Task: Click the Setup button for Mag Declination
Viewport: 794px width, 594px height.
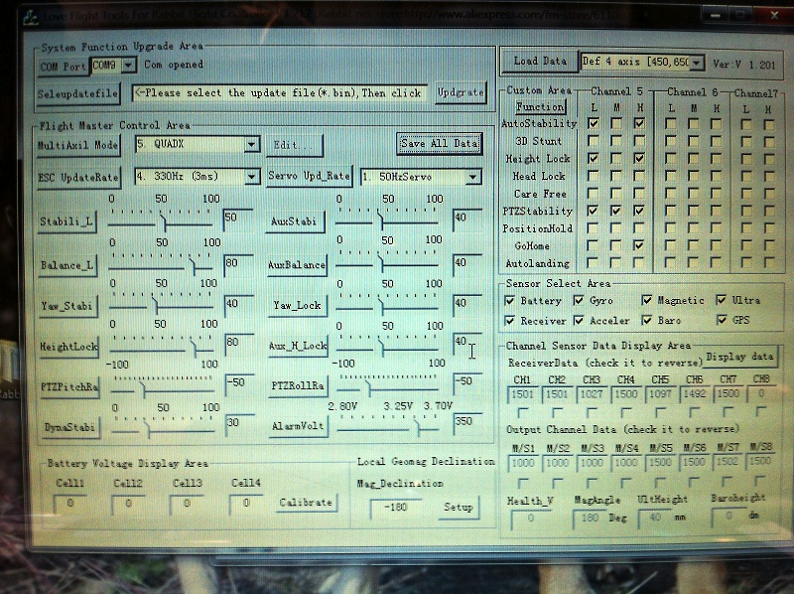Action: tap(458, 508)
